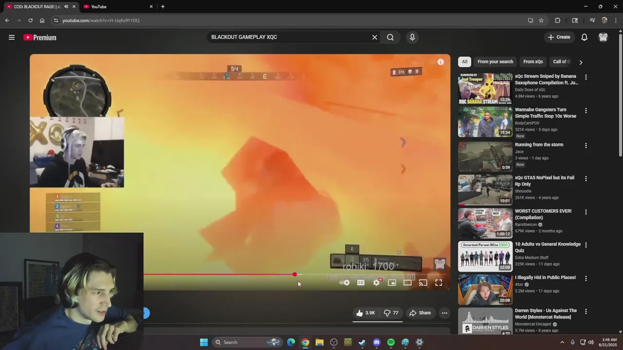Open YouTube notifications bell
Viewport: 623px width, 350px height.
pyautogui.click(x=584, y=37)
